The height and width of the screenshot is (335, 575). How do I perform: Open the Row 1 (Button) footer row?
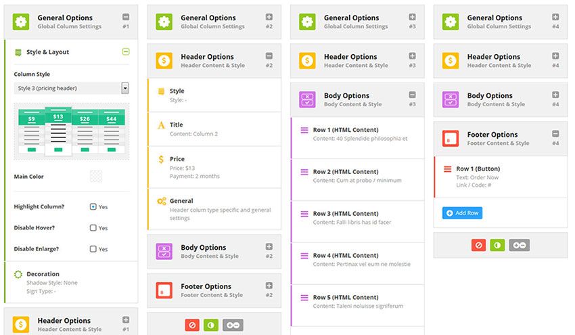pos(501,177)
